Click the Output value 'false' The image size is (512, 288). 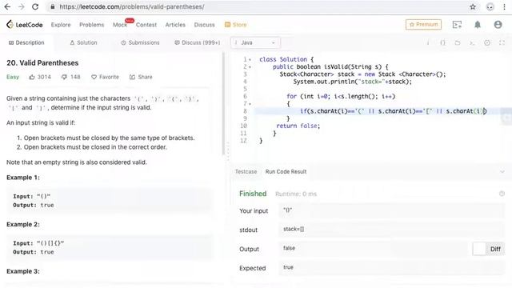pyautogui.click(x=289, y=248)
